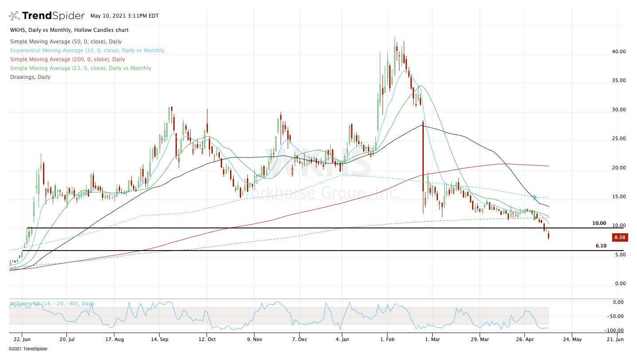Select the latest red candle on the chart
The width and height of the screenshot is (637, 353).
pyautogui.click(x=548, y=236)
